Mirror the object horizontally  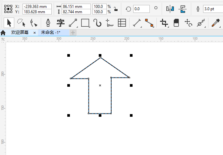click(x=170, y=9)
